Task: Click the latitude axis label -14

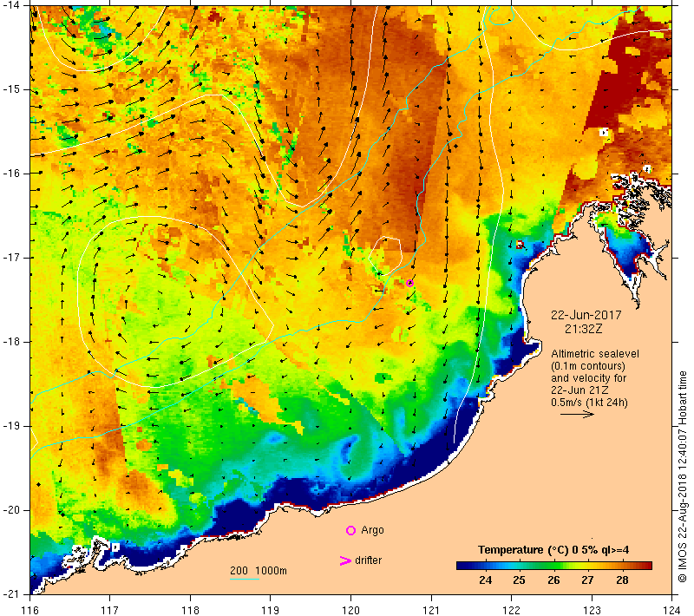Action: click(x=11, y=5)
